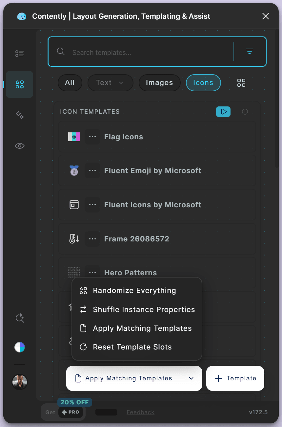
Task: Click the Contently logo icon in title bar
Action: [x=22, y=16]
